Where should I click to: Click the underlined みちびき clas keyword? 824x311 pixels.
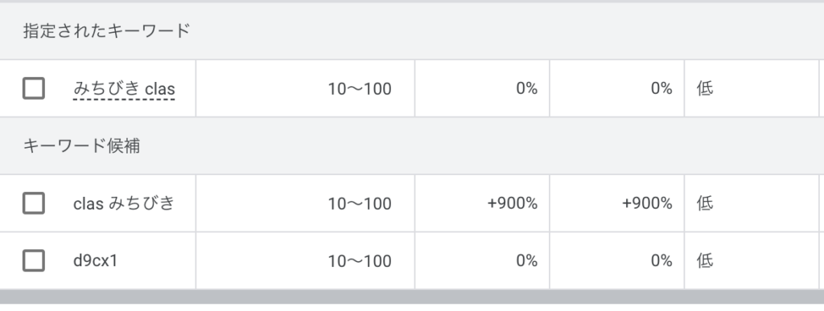124,88
